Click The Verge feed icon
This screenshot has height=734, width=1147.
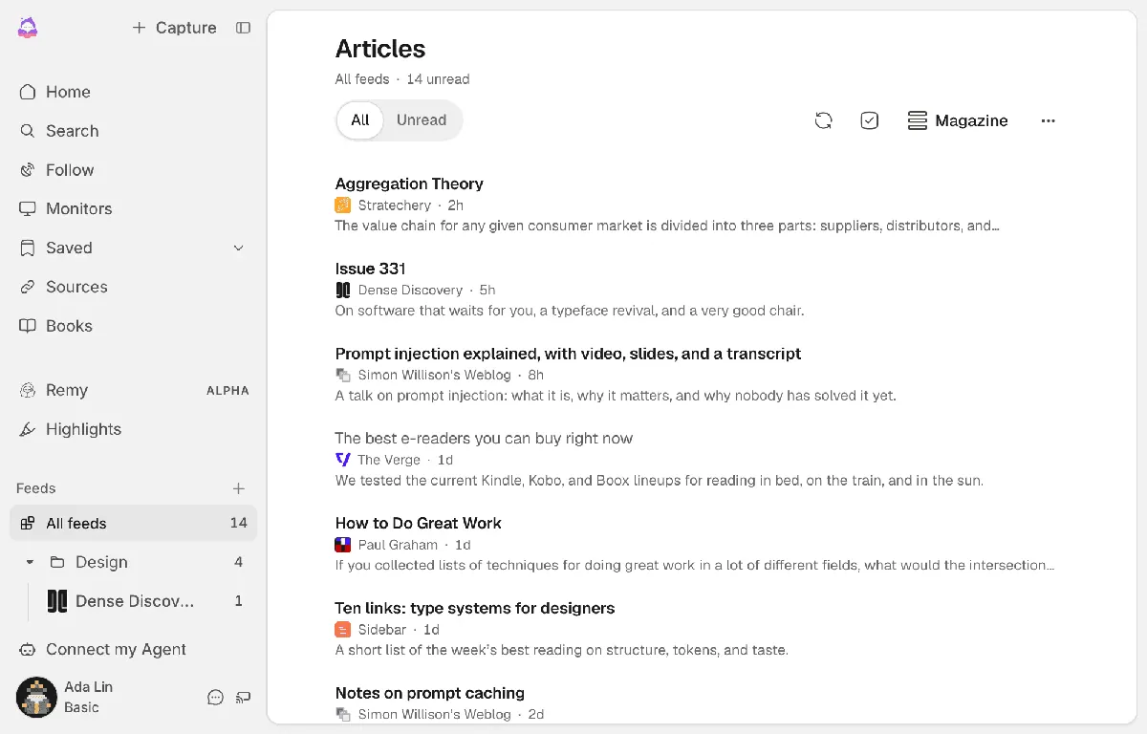tap(343, 460)
